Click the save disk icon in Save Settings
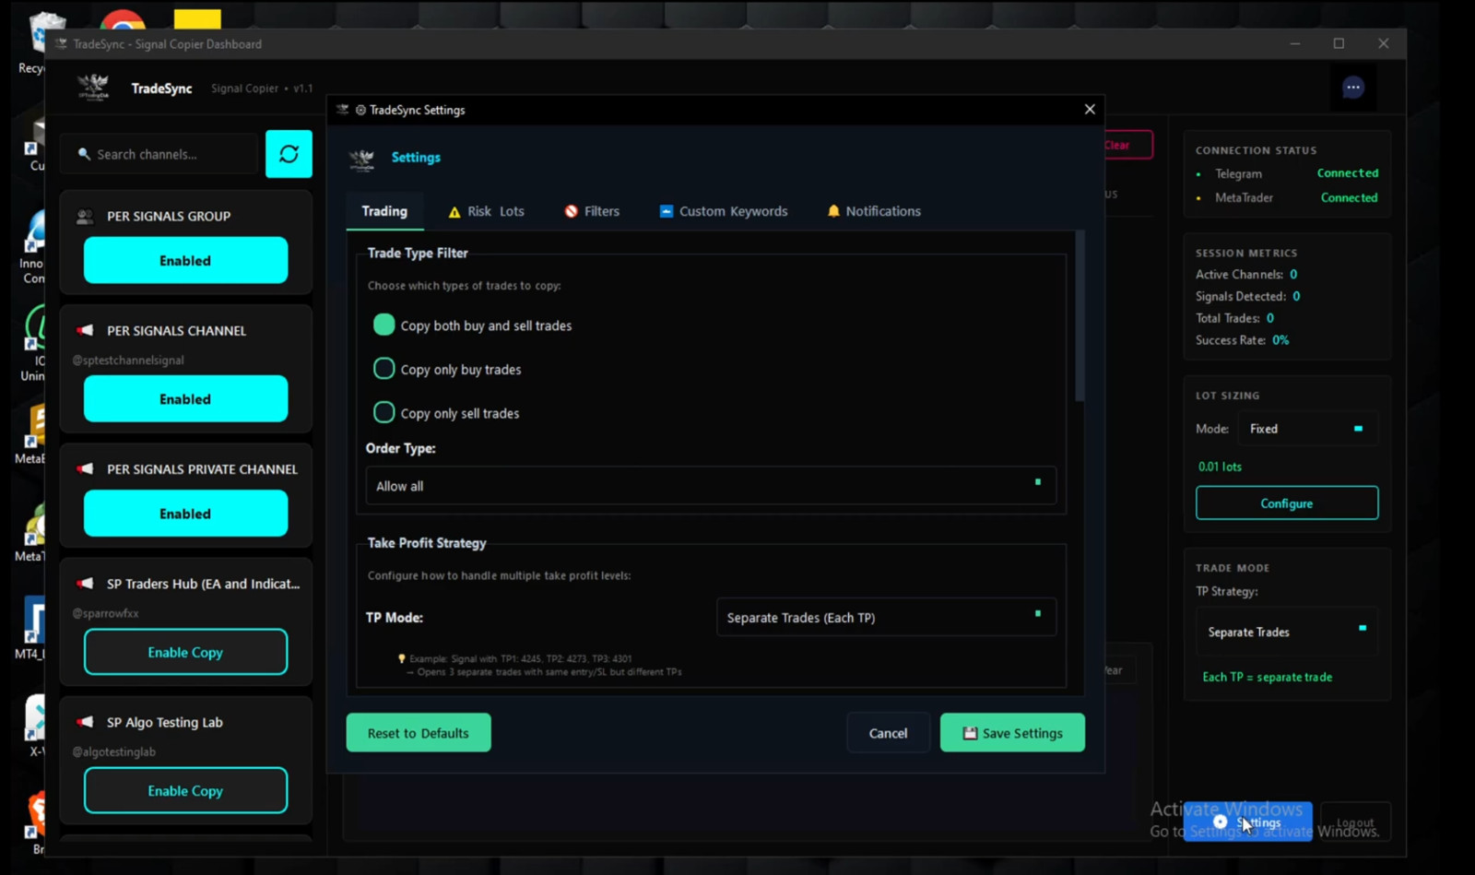Viewport: 1475px width, 875px height. [x=970, y=733]
